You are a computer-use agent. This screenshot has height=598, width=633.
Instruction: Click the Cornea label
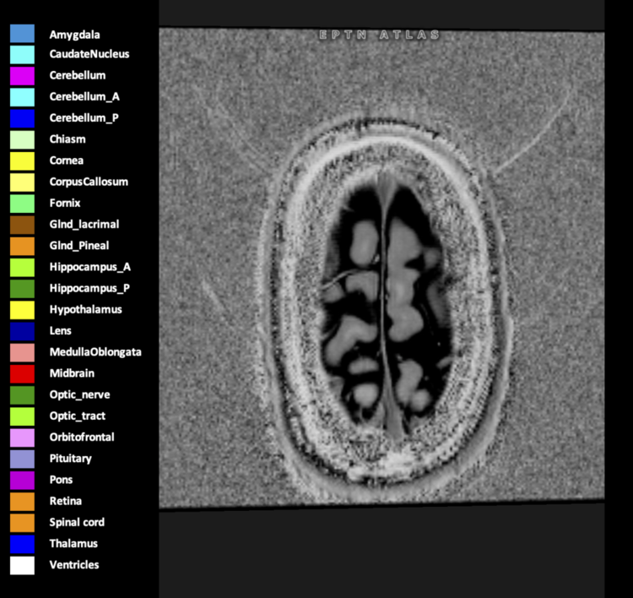pyautogui.click(x=67, y=160)
